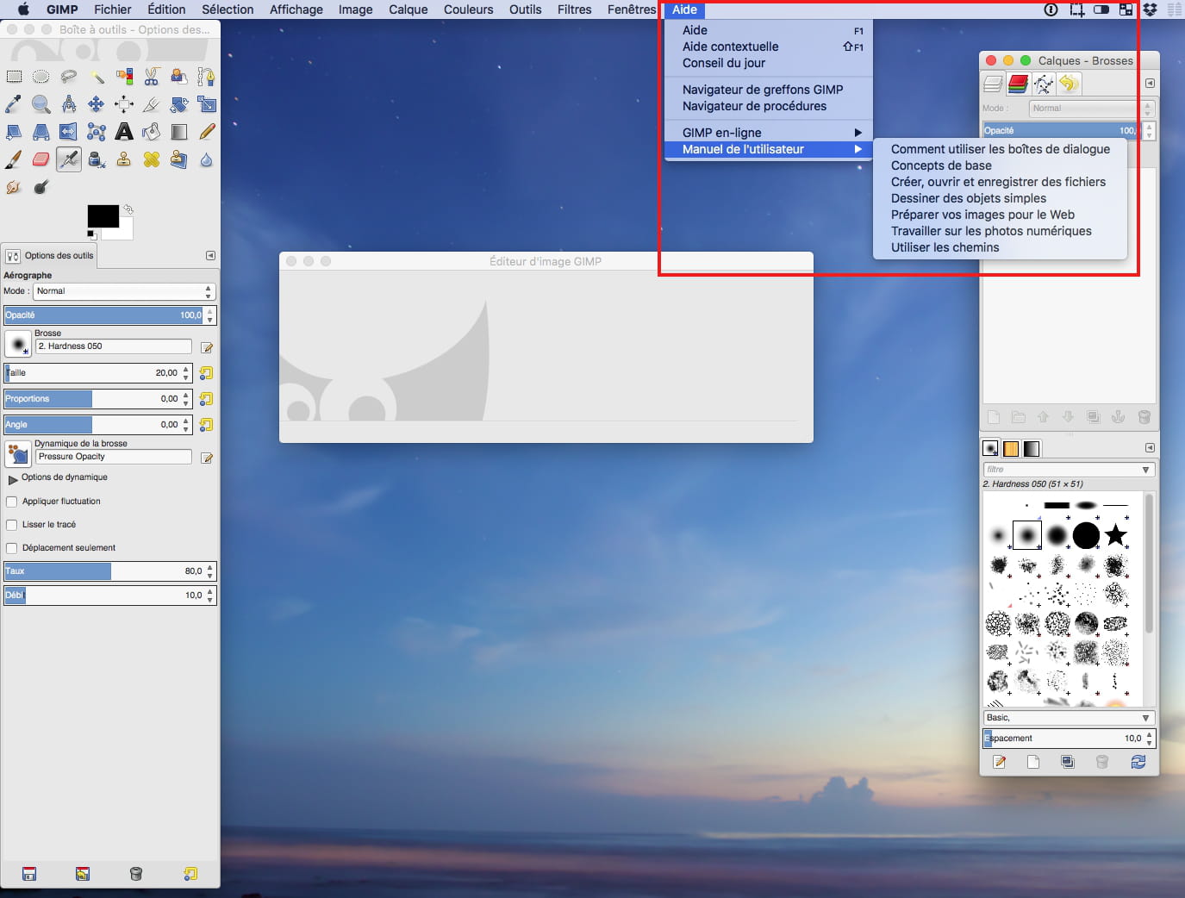Switch to the Paths tab in Calques panel
This screenshot has width=1185, height=898.
[x=1044, y=84]
